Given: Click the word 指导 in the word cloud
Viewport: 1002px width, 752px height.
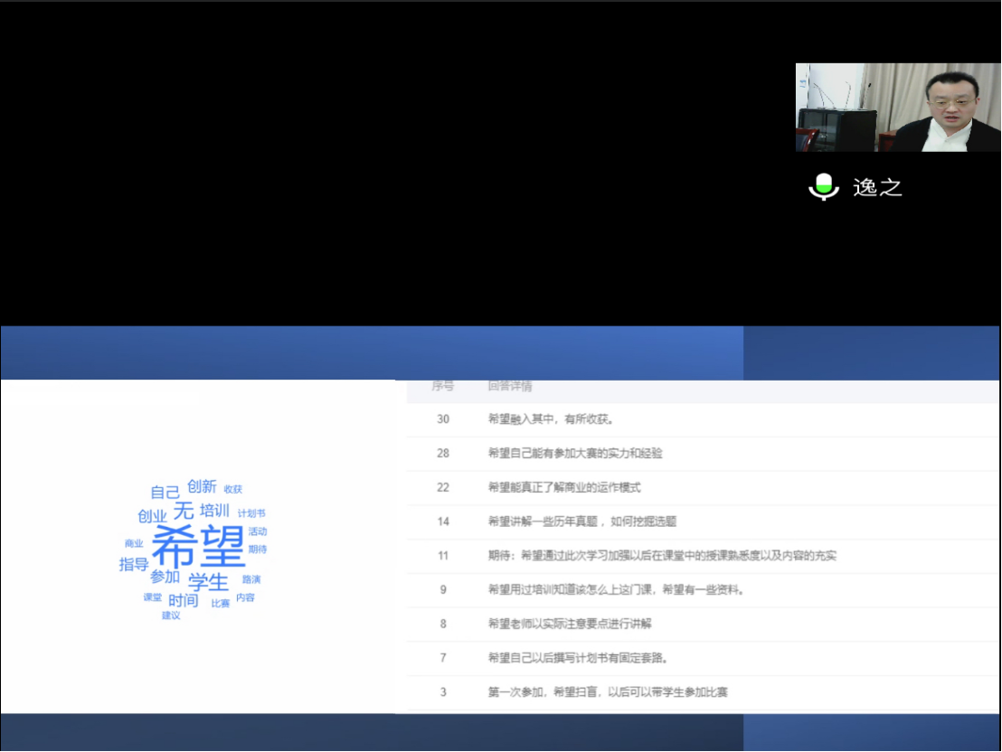Looking at the screenshot, I should 134,565.
